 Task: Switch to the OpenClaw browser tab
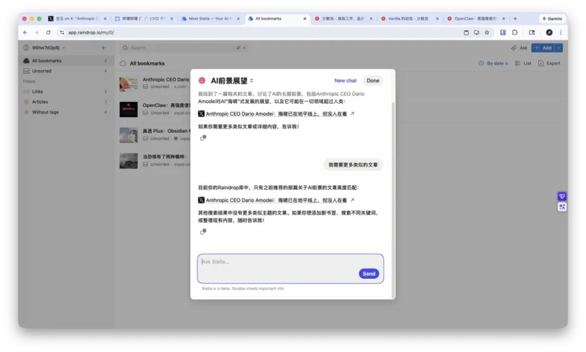click(476, 18)
